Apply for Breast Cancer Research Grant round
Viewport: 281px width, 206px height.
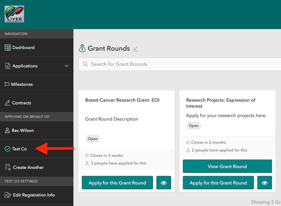pos(117,183)
